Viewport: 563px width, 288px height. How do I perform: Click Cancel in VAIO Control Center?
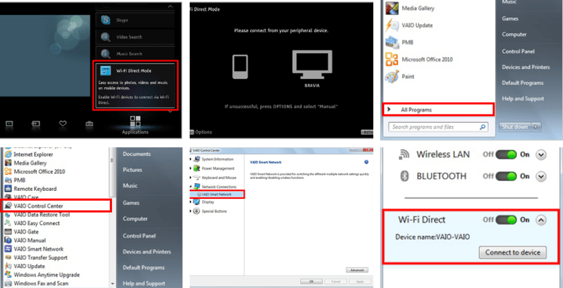pos(336,281)
